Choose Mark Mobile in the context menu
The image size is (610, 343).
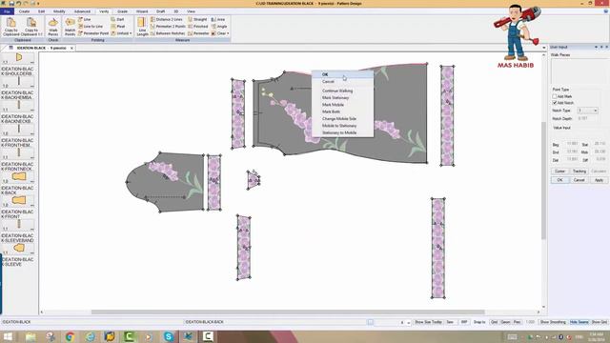click(x=343, y=105)
